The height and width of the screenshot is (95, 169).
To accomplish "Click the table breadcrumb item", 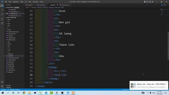I will coord(52,8).
